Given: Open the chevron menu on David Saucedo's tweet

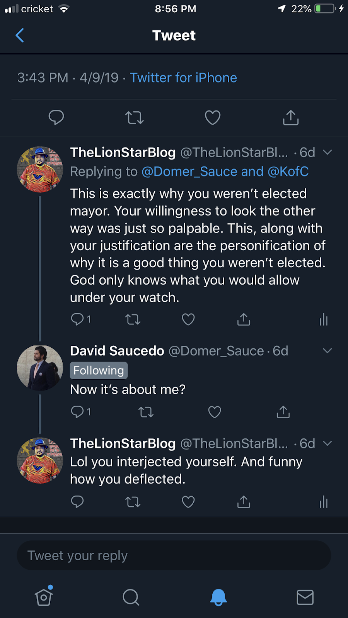Looking at the screenshot, I should pos(328,351).
